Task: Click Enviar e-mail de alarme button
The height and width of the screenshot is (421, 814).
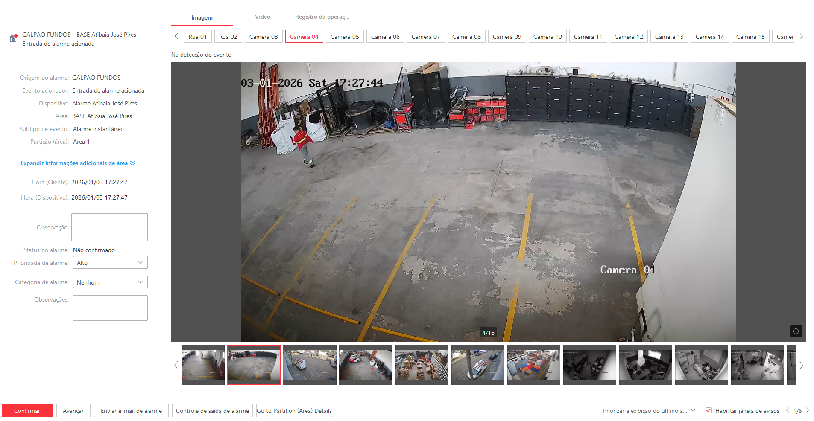Action: pyautogui.click(x=131, y=411)
